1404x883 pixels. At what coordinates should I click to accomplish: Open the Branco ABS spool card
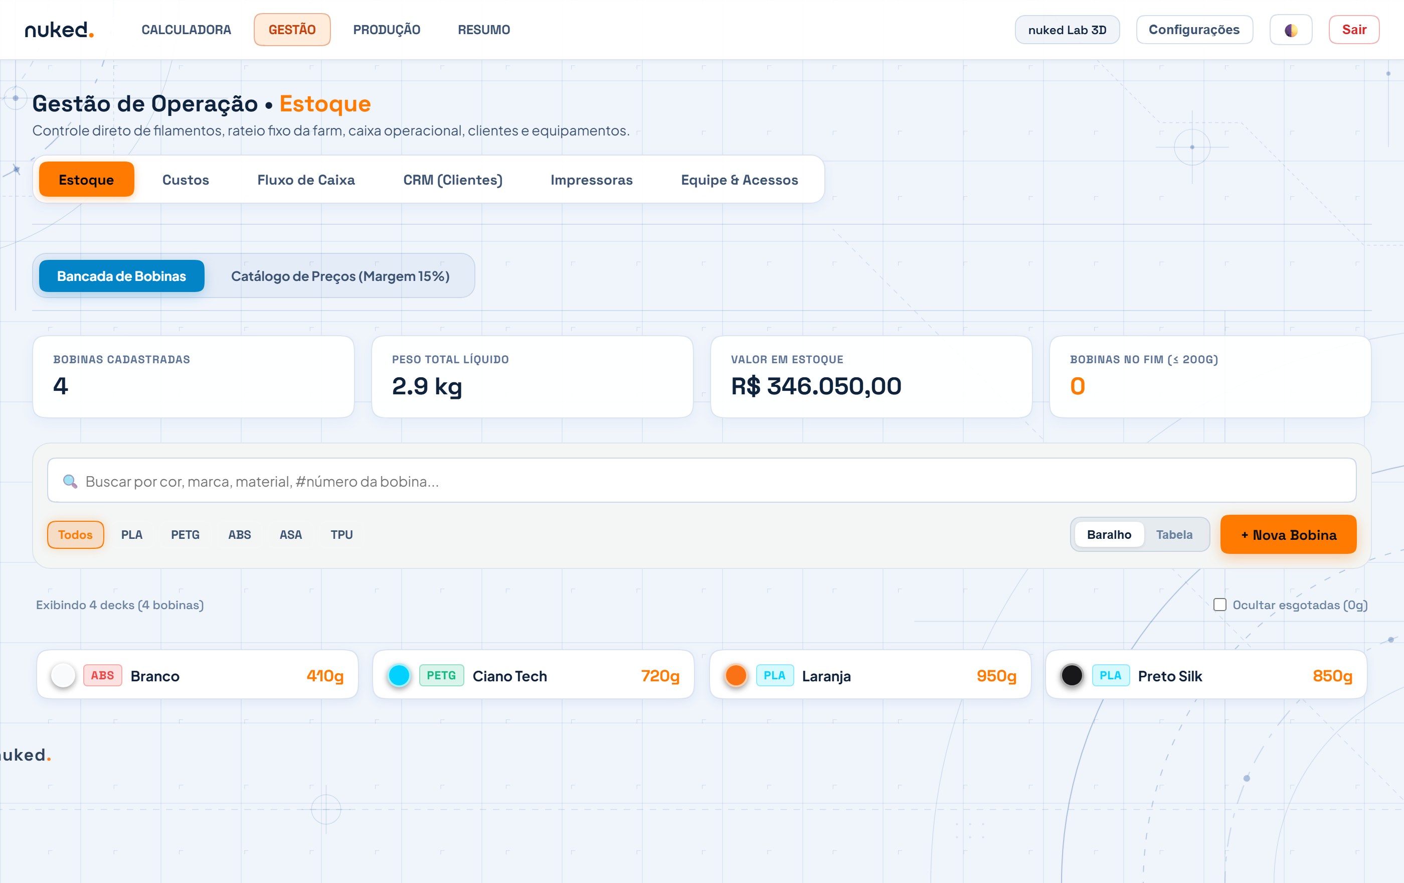click(197, 674)
